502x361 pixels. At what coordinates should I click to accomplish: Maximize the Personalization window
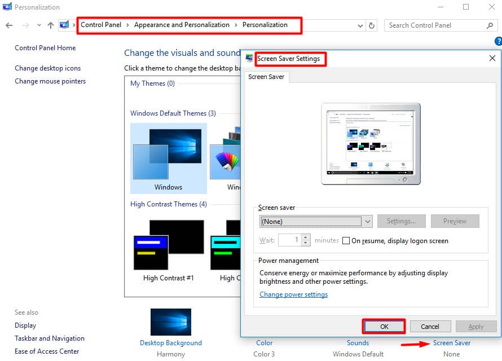point(466,7)
